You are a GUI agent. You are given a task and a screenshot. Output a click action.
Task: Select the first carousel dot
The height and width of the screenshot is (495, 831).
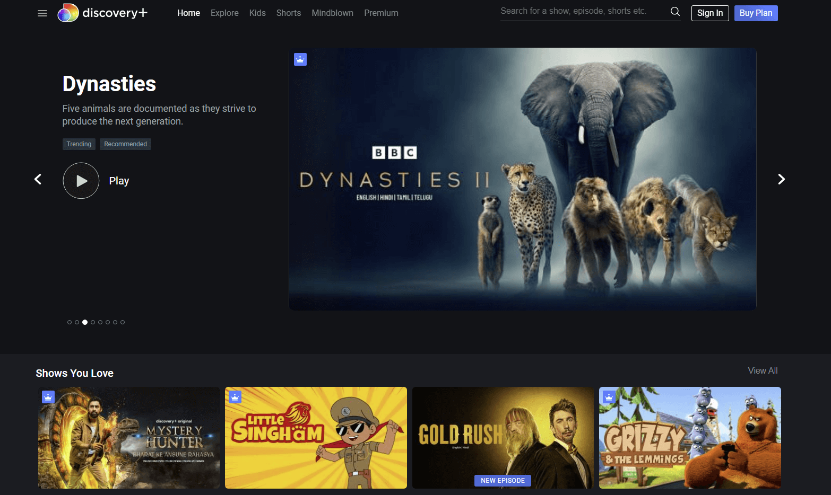[70, 322]
